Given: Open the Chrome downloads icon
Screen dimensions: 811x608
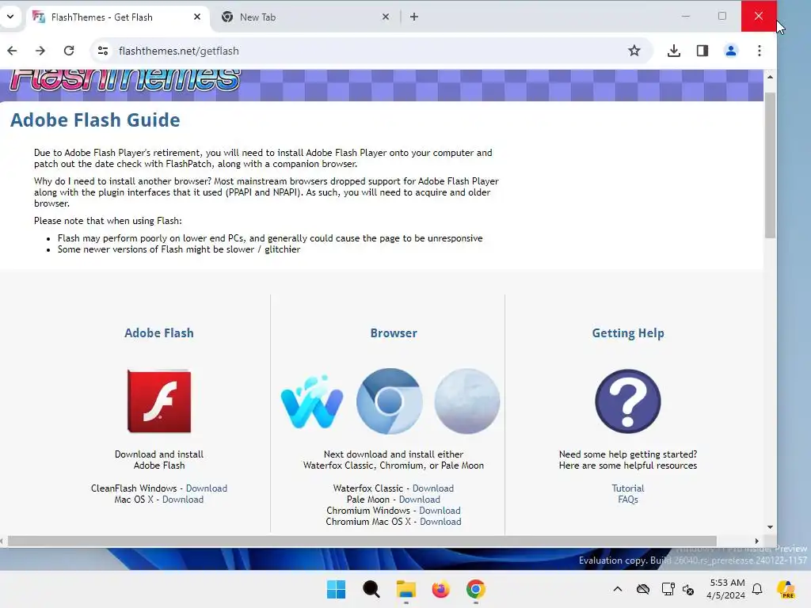Looking at the screenshot, I should 673,51.
